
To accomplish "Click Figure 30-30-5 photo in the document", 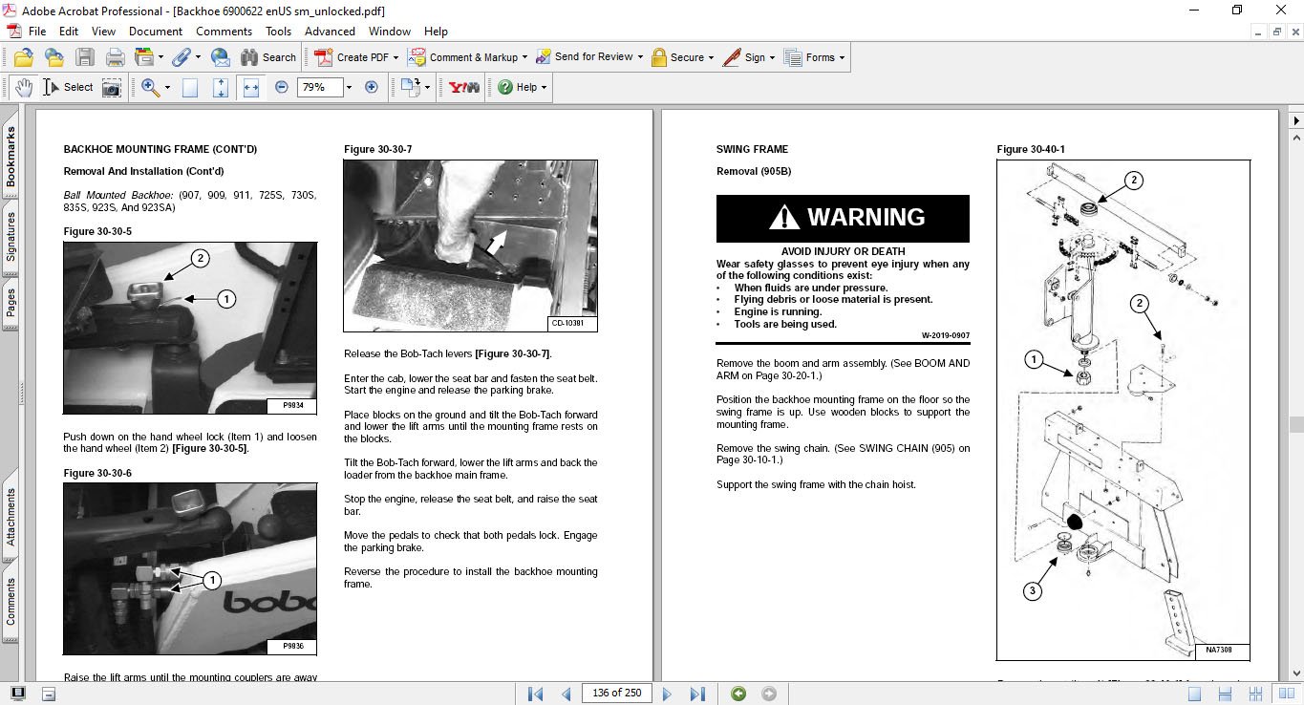I will coord(190,328).
